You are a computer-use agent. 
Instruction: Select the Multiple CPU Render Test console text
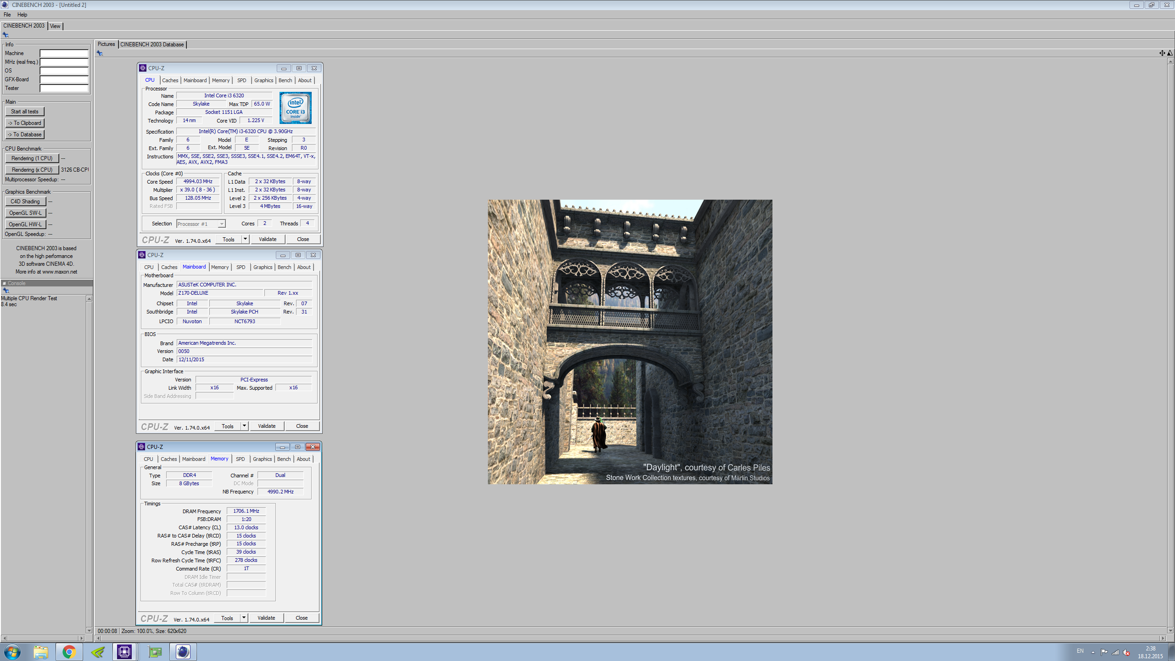point(29,298)
